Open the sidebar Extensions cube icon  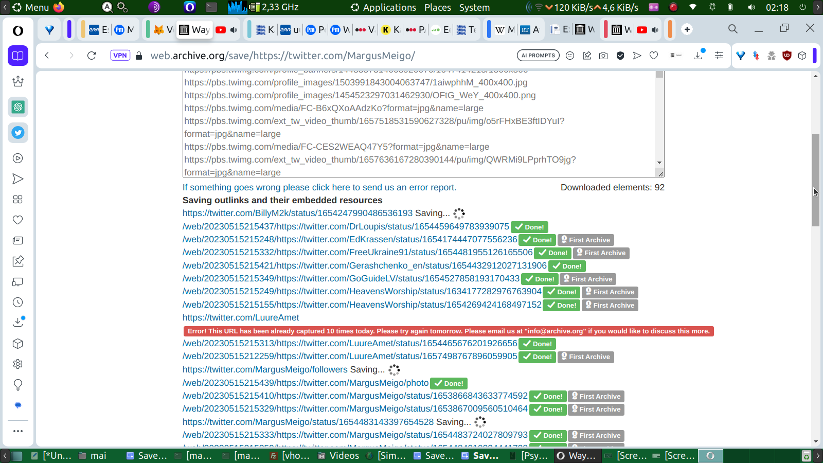click(18, 344)
